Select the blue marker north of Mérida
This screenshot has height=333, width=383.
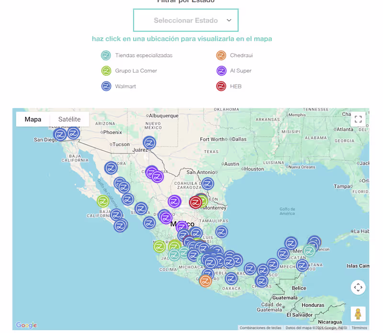point(291,244)
